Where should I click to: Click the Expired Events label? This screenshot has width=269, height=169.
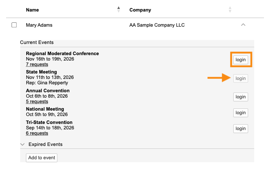click(45, 144)
